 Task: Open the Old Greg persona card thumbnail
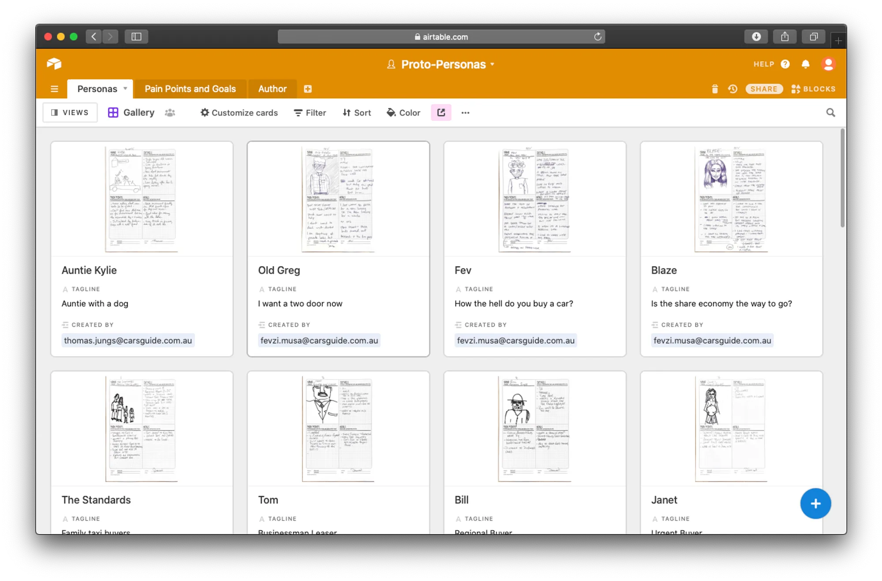pyautogui.click(x=338, y=200)
